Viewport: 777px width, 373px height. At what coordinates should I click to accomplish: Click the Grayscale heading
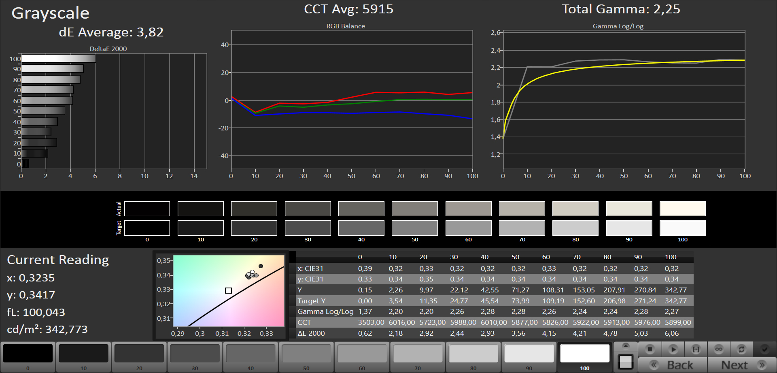click(51, 13)
